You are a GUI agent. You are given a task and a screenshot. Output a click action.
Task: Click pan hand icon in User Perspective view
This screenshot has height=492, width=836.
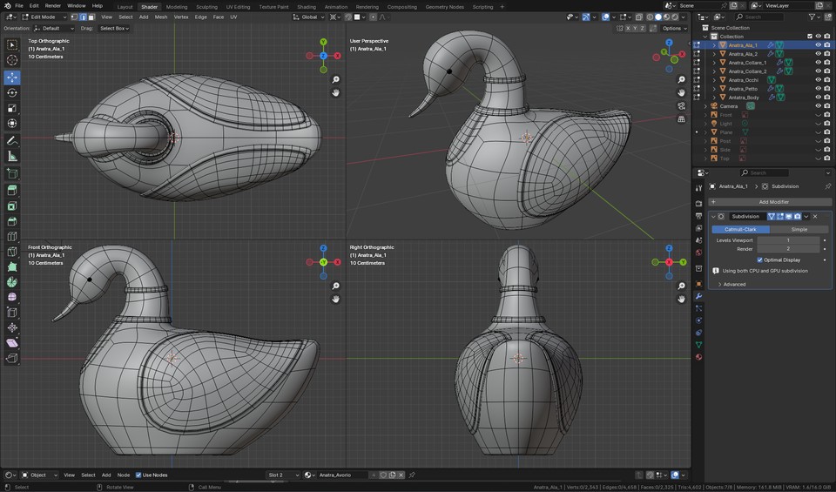(682, 92)
